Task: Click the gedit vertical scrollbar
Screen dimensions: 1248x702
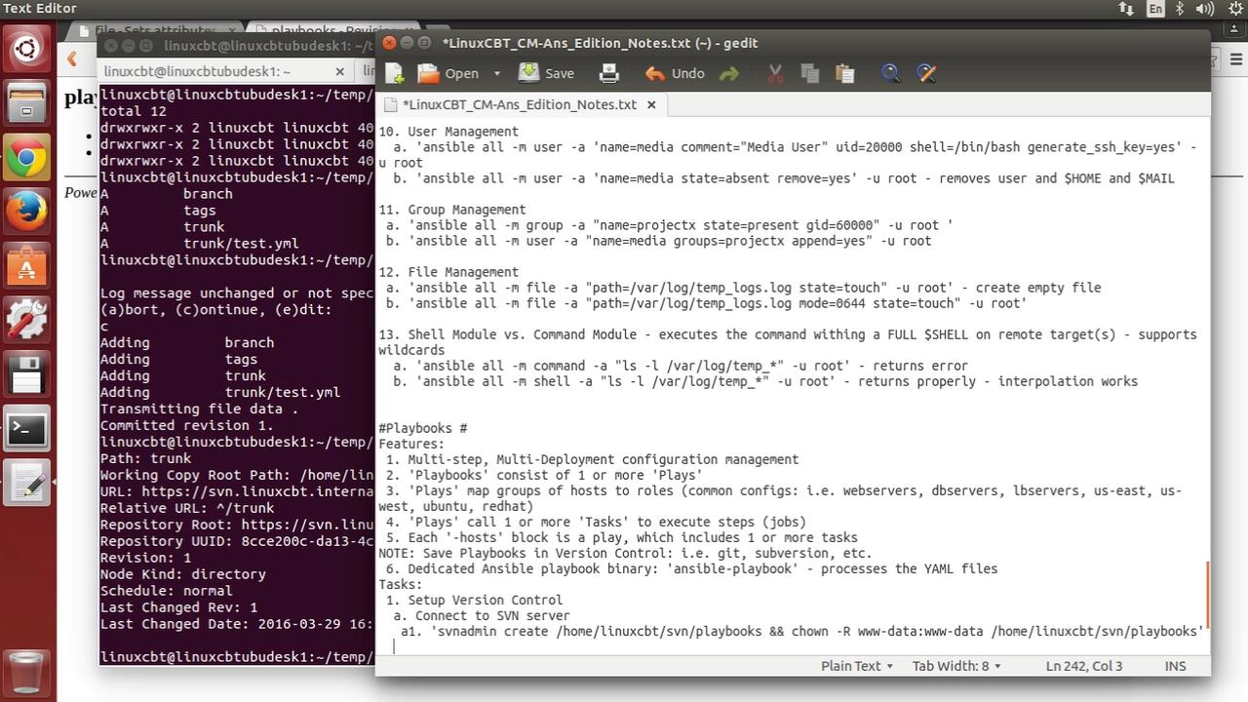Action: point(1206,595)
